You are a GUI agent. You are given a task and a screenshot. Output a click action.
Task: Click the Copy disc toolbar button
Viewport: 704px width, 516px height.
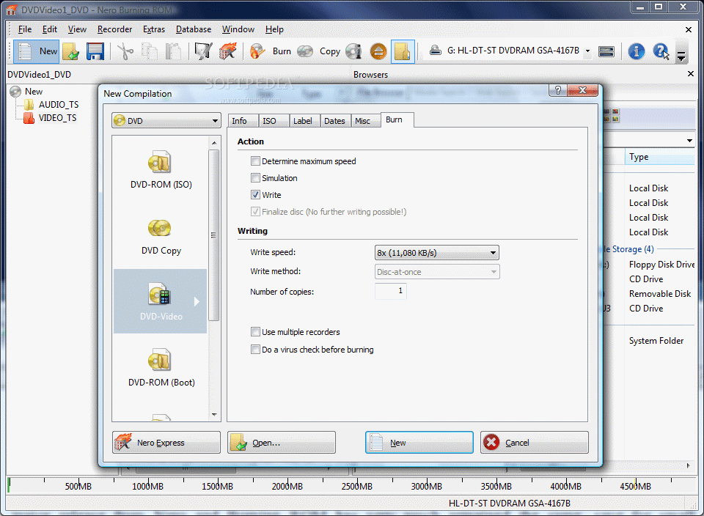pyautogui.click(x=319, y=51)
